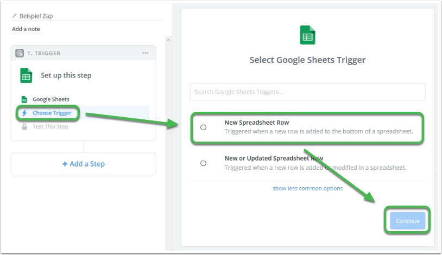The image size is (442, 255).
Task: Click the New Spreadsheet Row title text
Action: coord(257,123)
